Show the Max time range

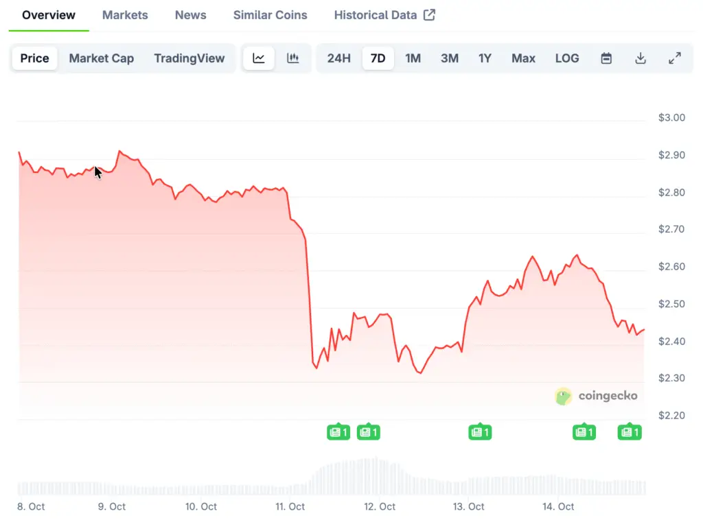point(523,58)
